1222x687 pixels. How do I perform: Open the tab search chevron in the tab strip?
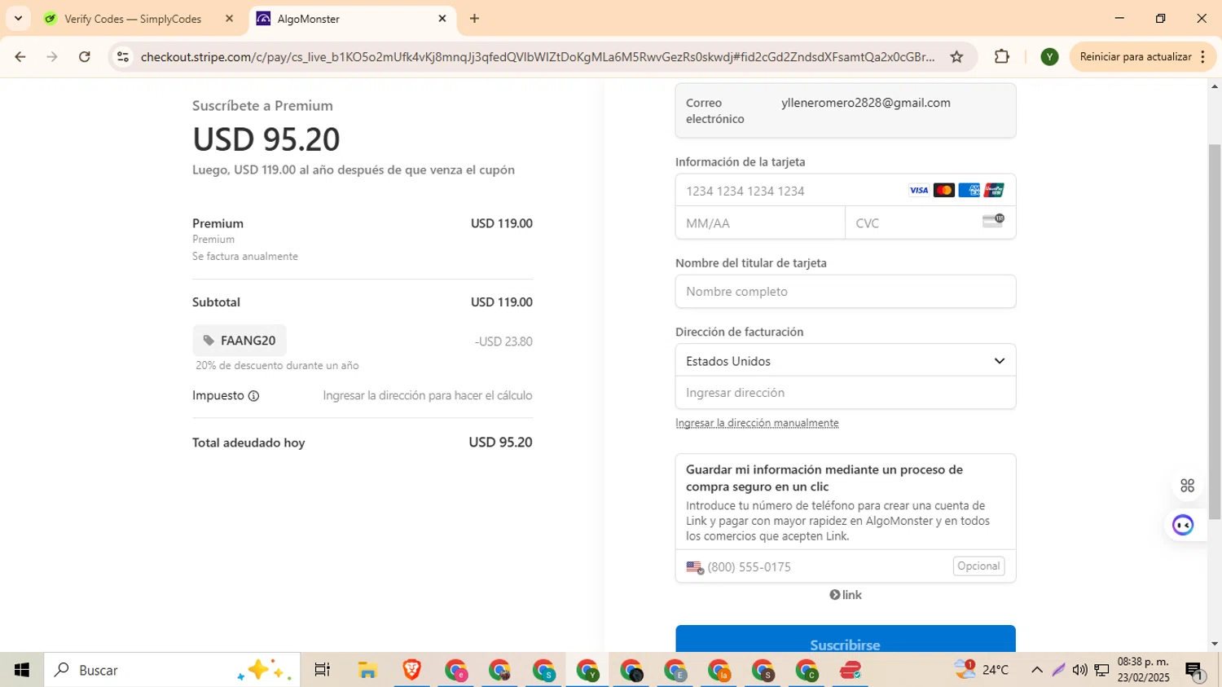point(18,18)
